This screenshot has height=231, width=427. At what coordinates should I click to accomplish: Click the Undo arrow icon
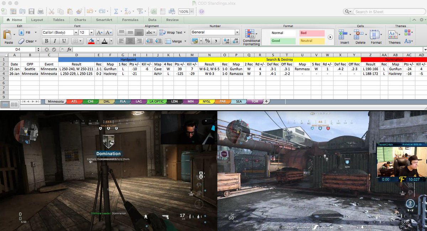click(x=90, y=11)
